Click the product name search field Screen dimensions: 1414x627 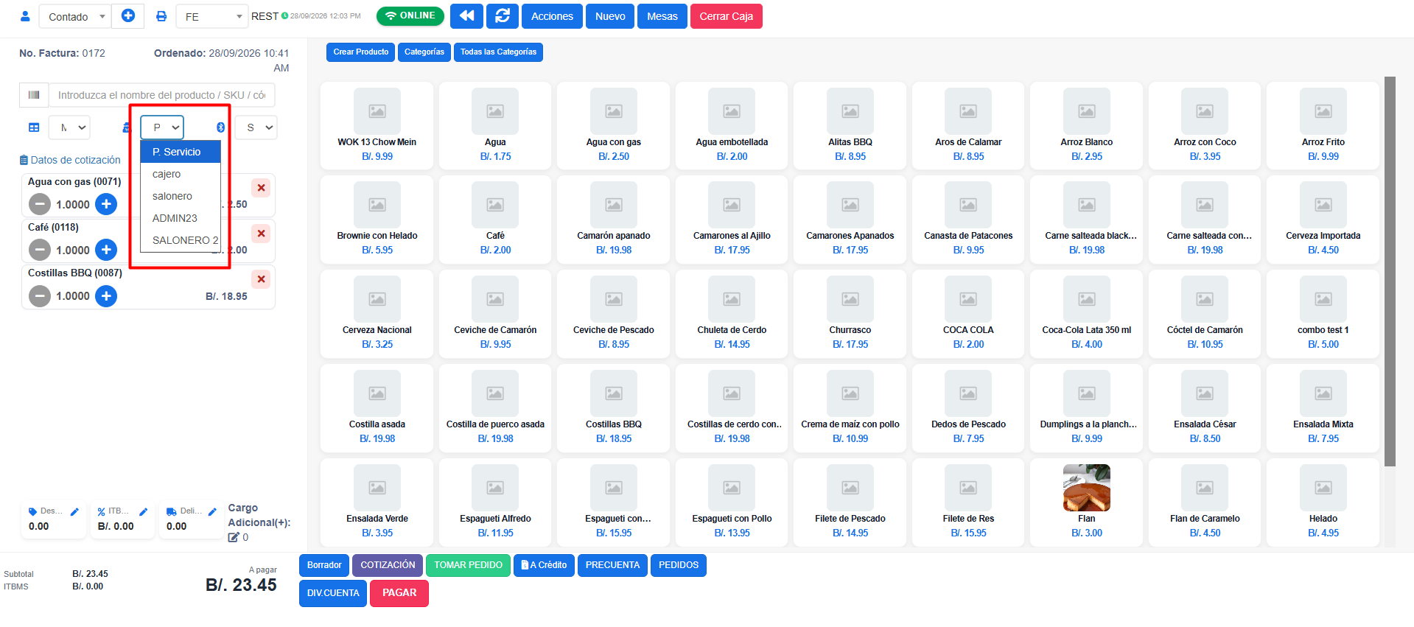click(x=161, y=95)
